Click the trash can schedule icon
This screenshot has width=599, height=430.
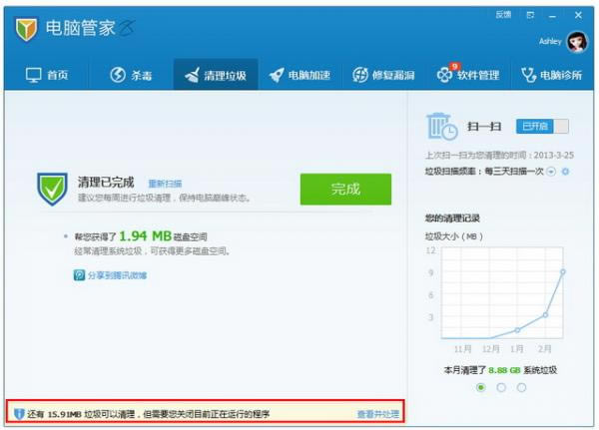441,127
